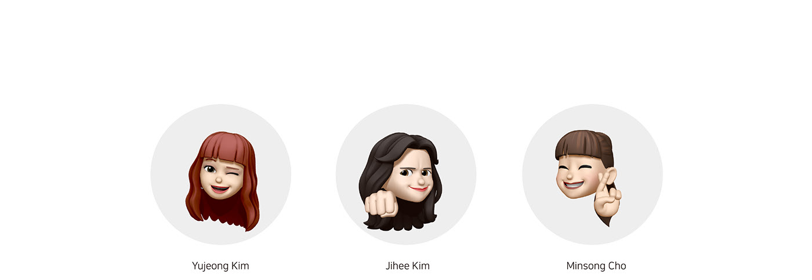
Task: Open the Jihee Kim name label
Action: coord(407,266)
